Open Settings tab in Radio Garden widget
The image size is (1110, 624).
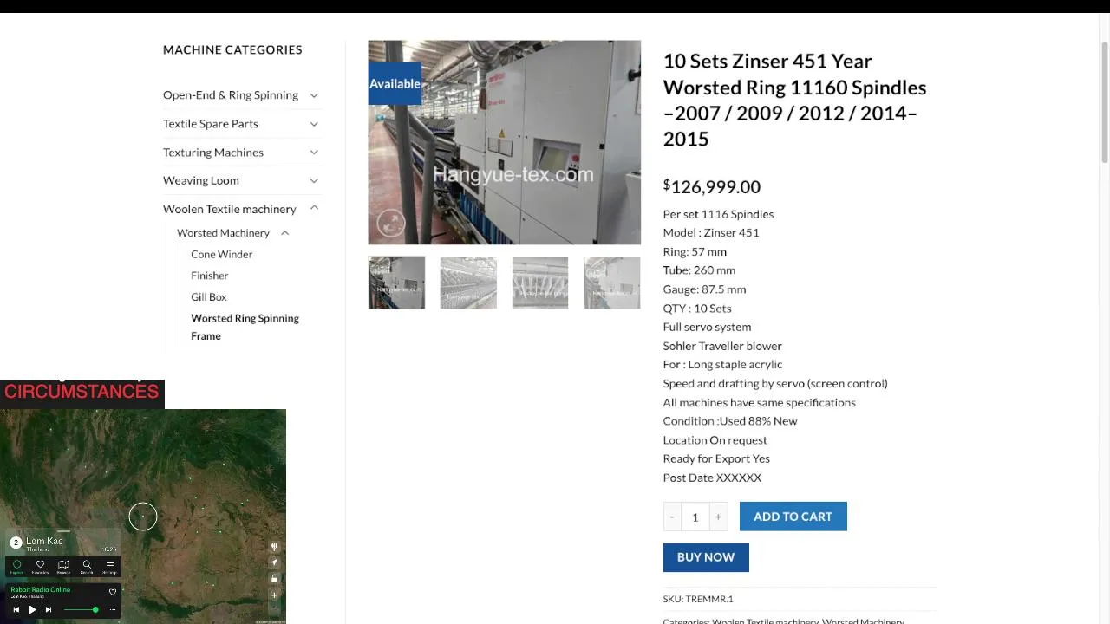[110, 567]
